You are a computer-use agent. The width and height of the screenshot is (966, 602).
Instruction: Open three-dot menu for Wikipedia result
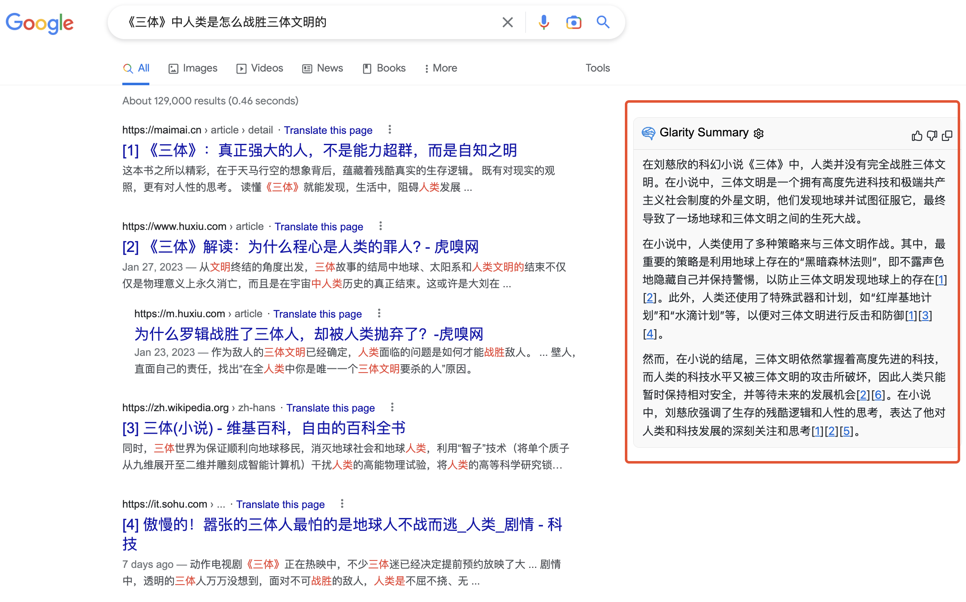click(x=391, y=407)
